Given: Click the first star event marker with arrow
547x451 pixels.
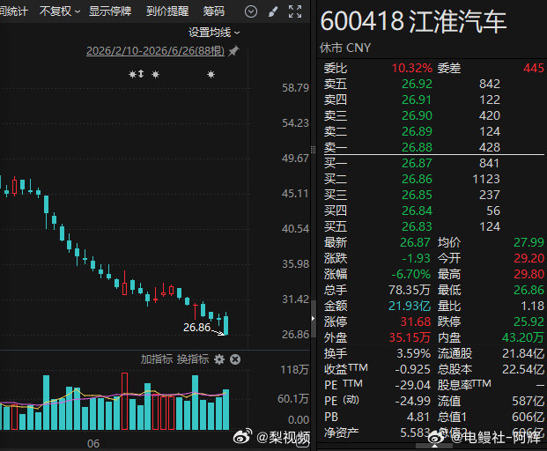Looking at the screenshot, I should 137,74.
